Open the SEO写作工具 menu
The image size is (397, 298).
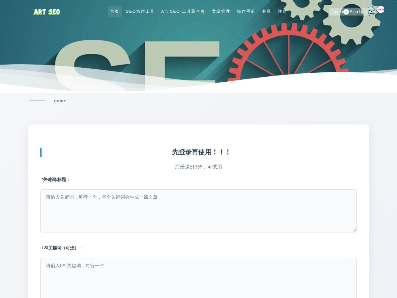coord(140,11)
